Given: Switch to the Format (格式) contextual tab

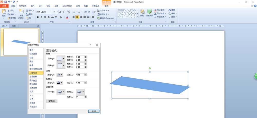Looking at the screenshot, I should [106, 6].
